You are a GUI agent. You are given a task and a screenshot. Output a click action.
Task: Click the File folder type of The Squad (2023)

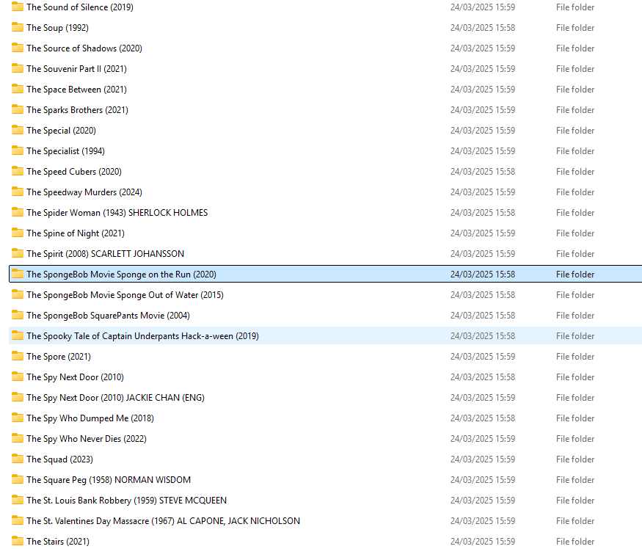point(575,459)
